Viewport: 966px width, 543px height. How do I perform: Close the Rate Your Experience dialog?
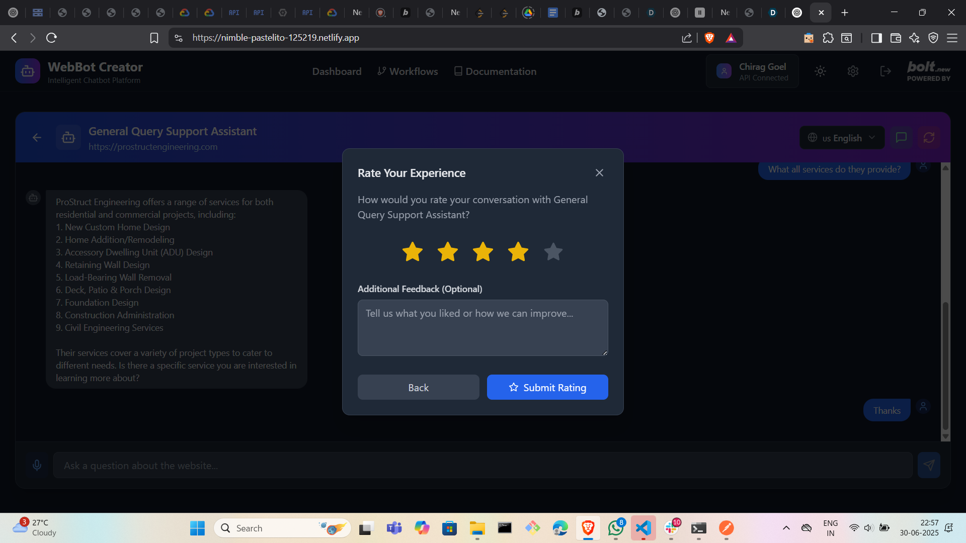coord(599,173)
